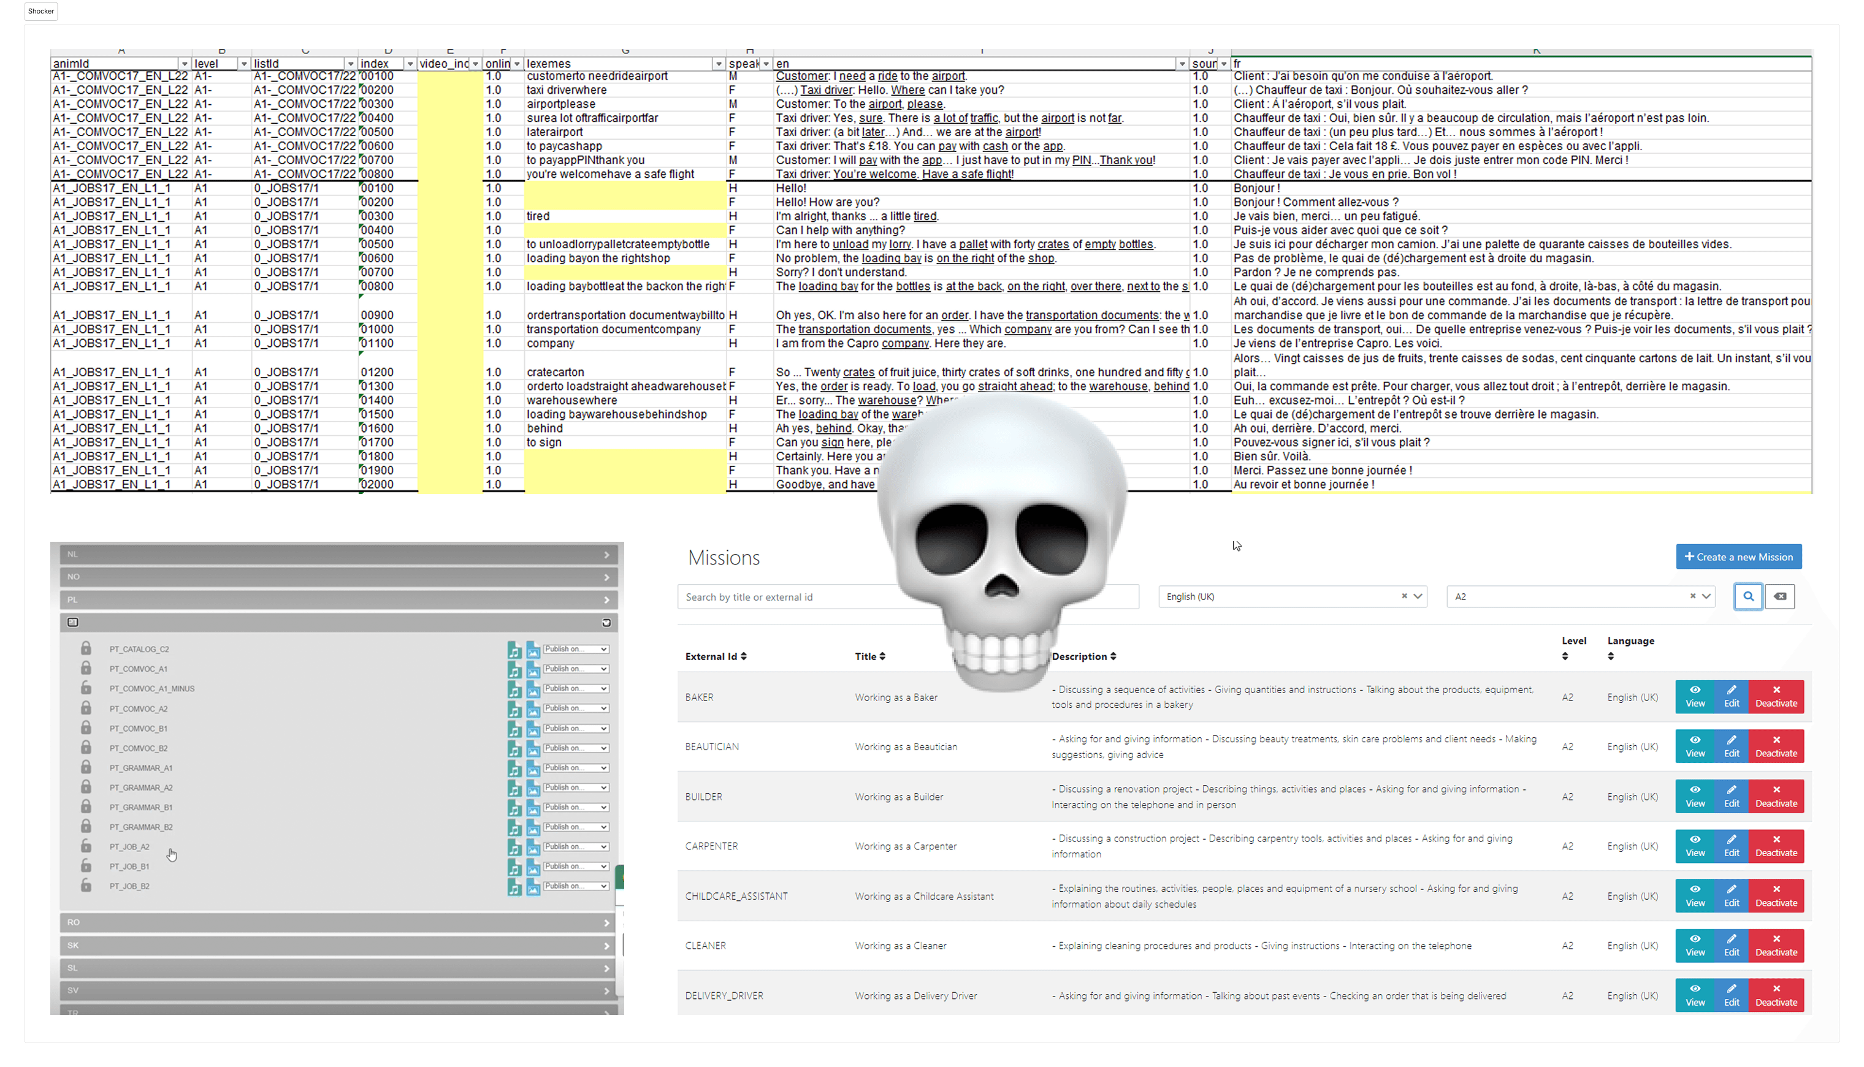Click the audio file icon for PT_CATALOG_C2

point(514,649)
